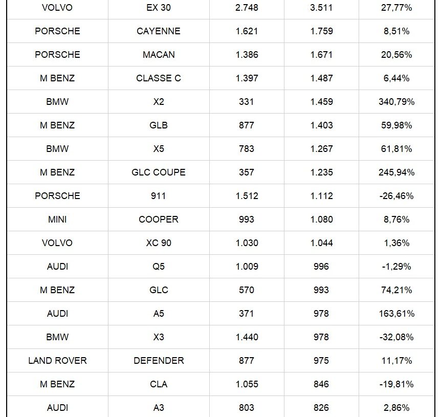Select the CLA model cell
This screenshot has height=417, width=441.
click(159, 384)
